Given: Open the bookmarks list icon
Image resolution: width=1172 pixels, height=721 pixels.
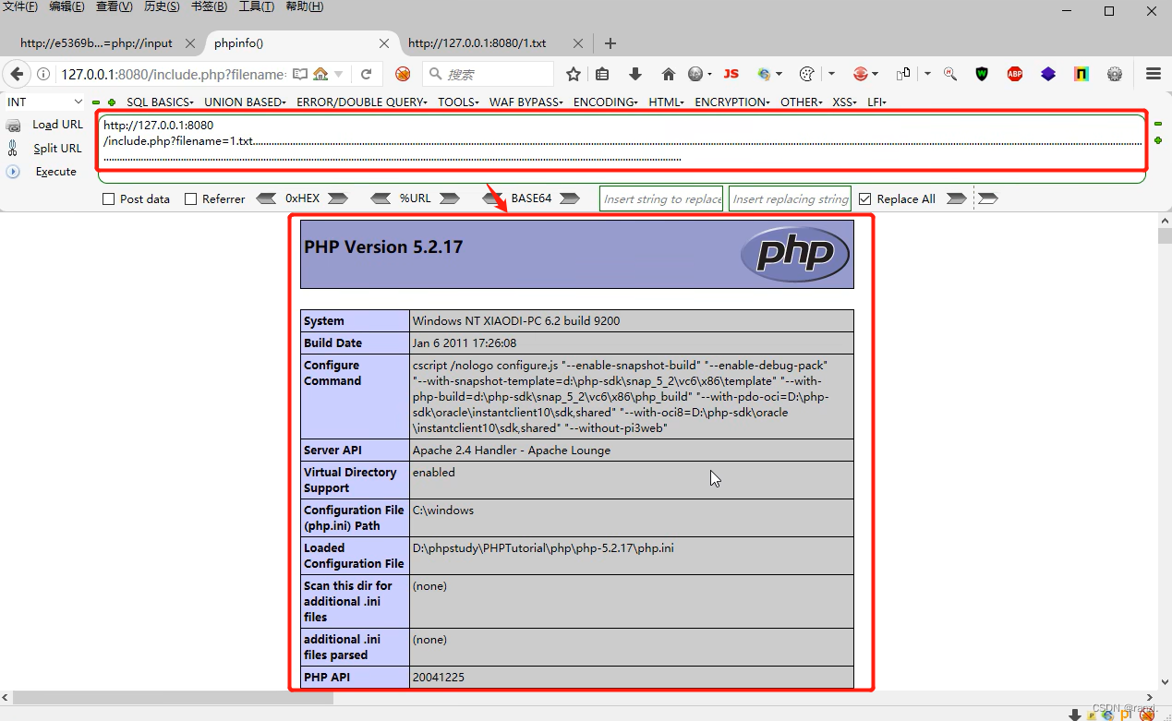Looking at the screenshot, I should tap(602, 74).
